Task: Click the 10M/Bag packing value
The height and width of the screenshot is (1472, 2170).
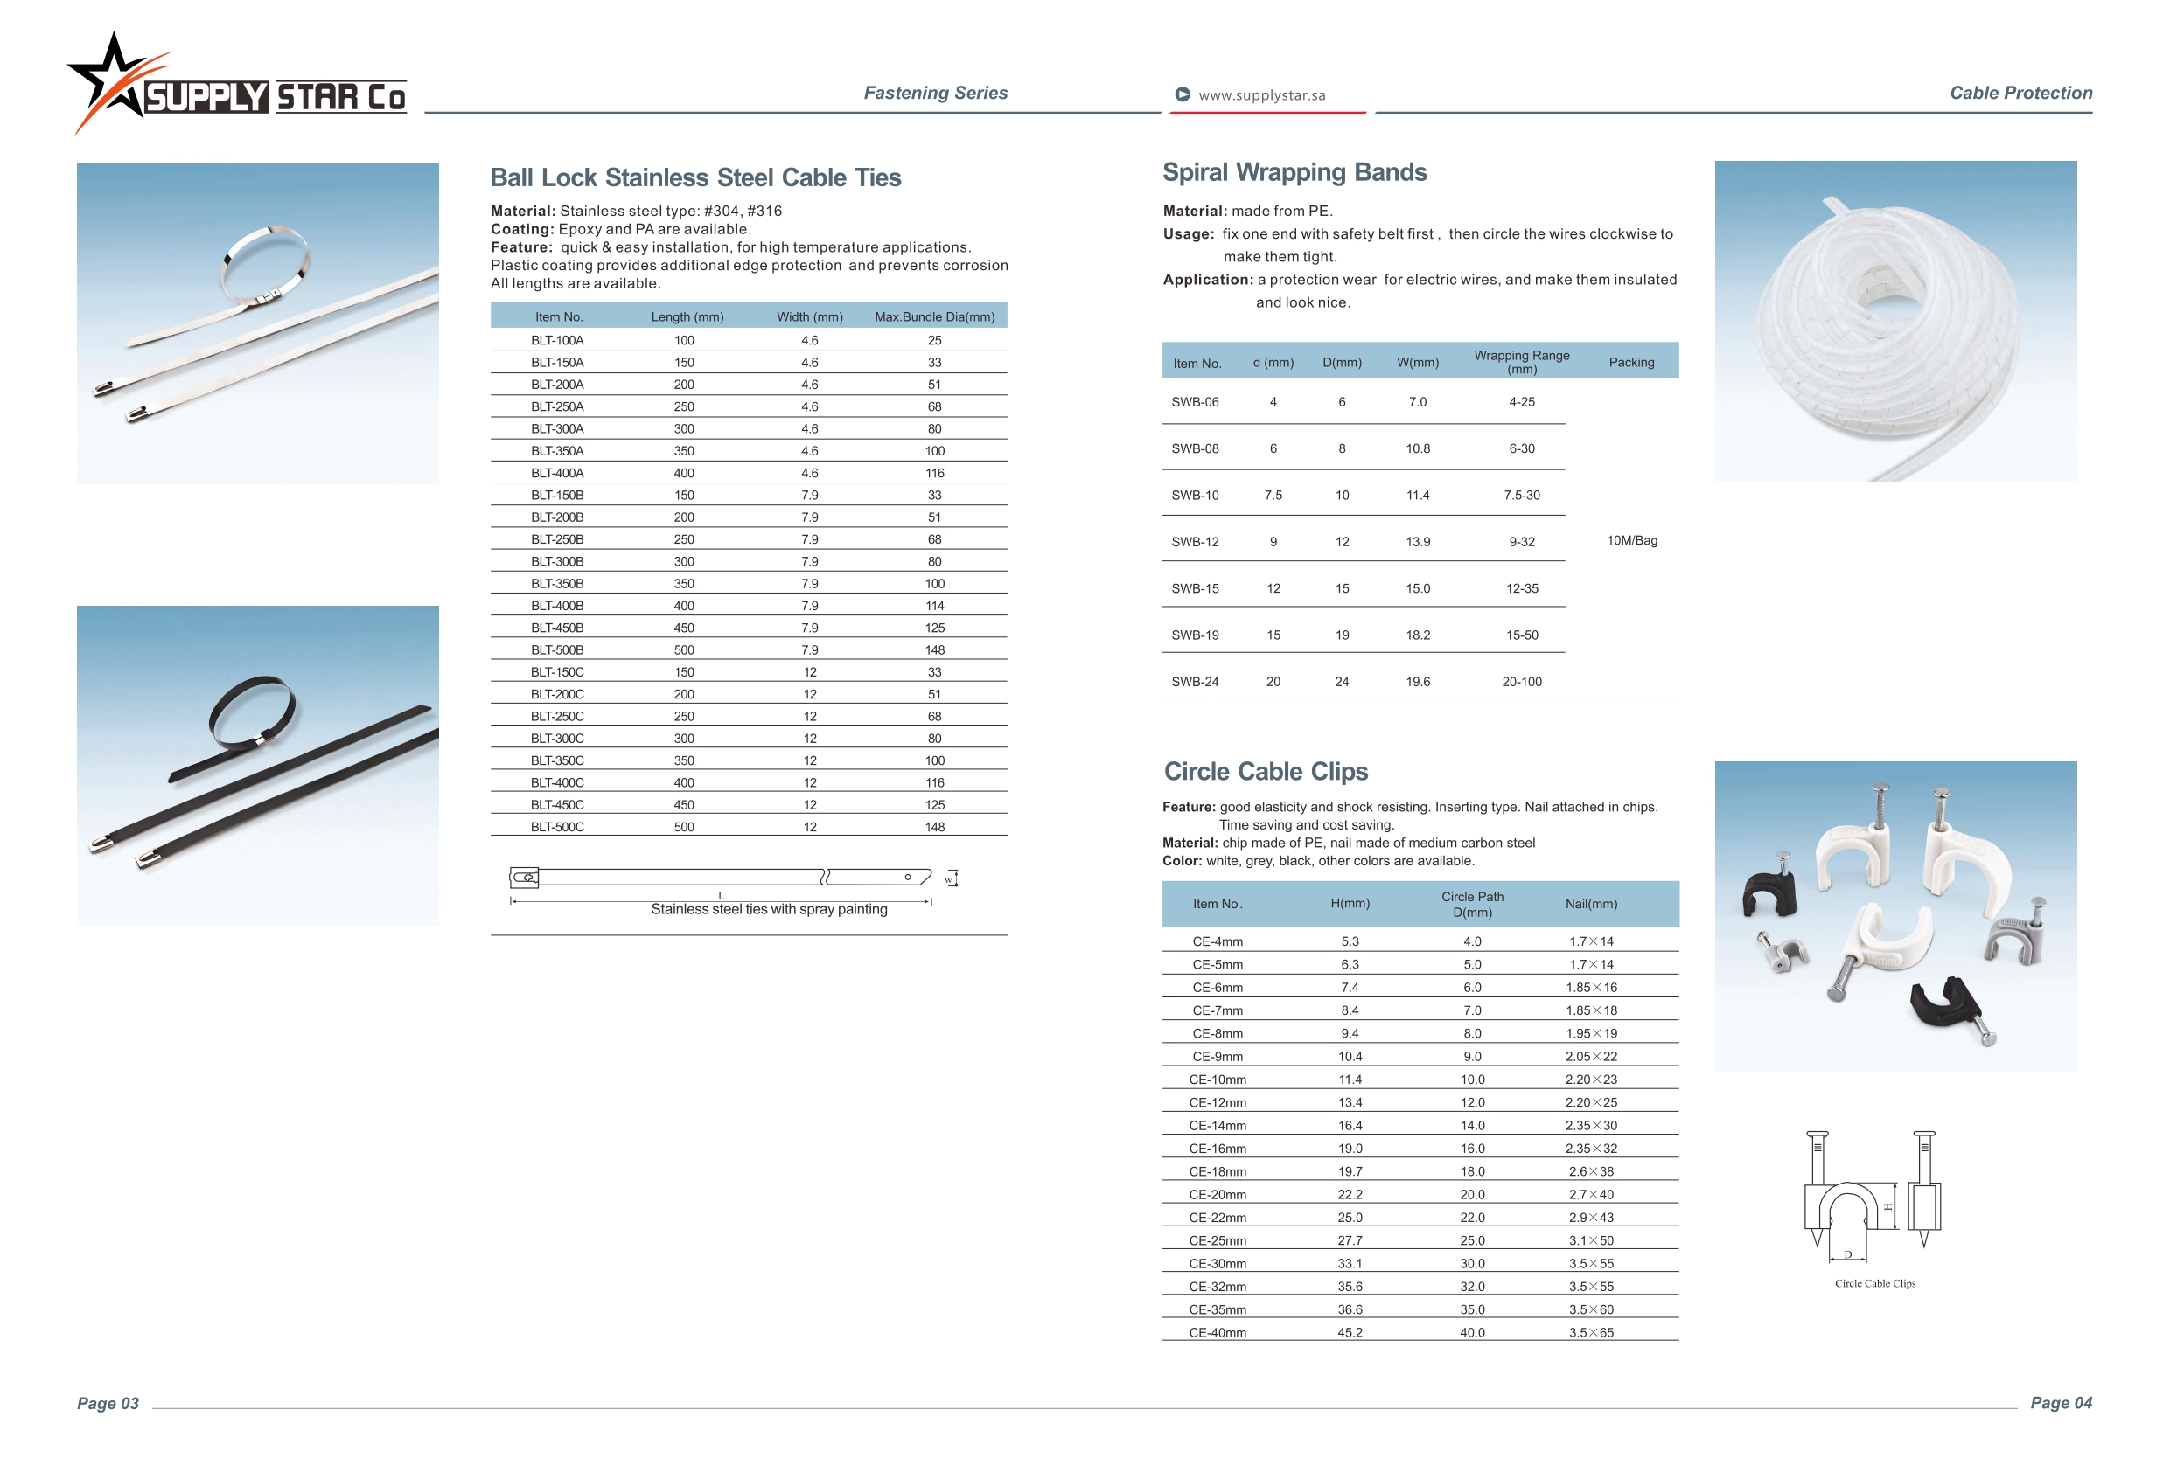Action: [1632, 540]
